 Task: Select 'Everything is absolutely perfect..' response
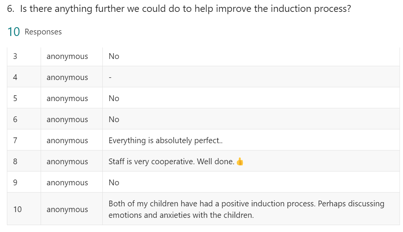166,141
